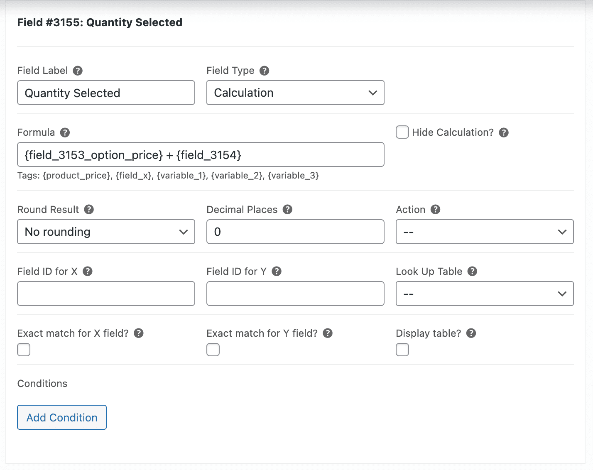Show help for Exact match for X field?
The width and height of the screenshot is (593, 470).
139,333
